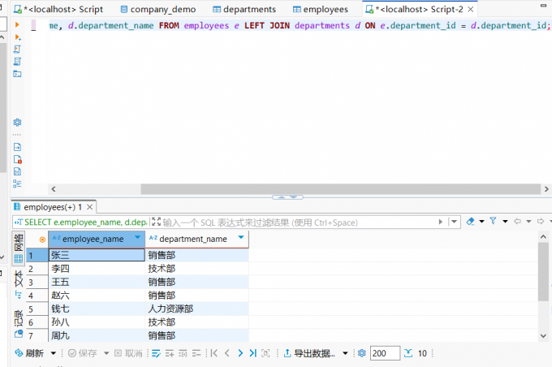Click fetch size field showing 200
The height and width of the screenshot is (367, 552).
point(385,353)
